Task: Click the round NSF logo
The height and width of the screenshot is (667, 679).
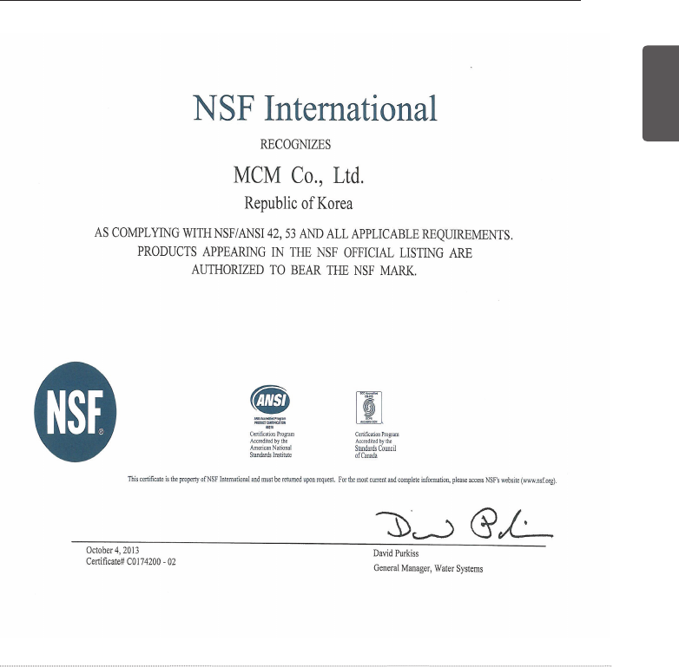Action: tap(76, 412)
